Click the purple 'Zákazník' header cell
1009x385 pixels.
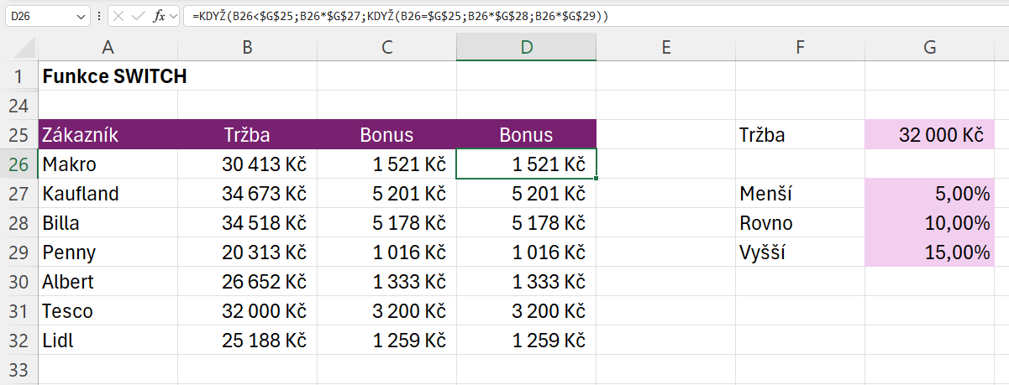[108, 135]
